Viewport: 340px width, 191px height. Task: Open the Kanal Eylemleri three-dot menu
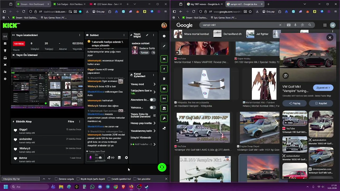(153, 75)
